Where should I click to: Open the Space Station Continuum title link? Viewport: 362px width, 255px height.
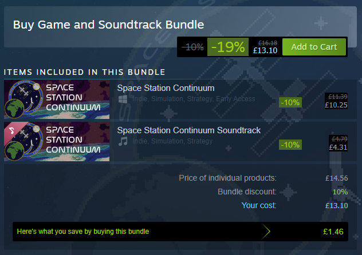pos(166,88)
